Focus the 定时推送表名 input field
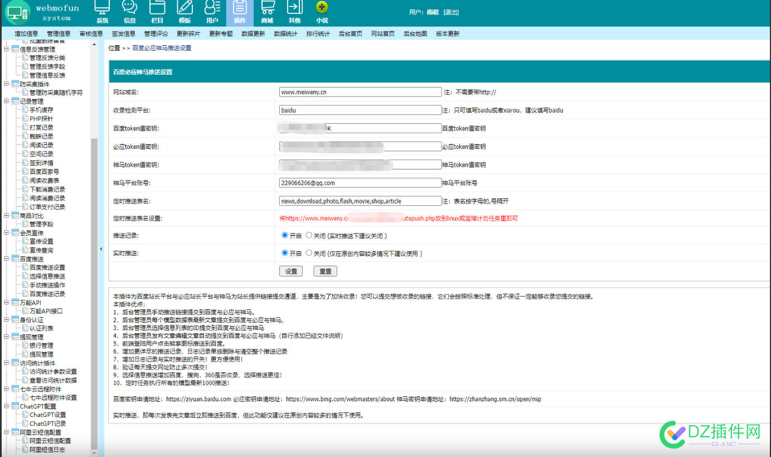Screen dimensions: 771x457 point(360,201)
